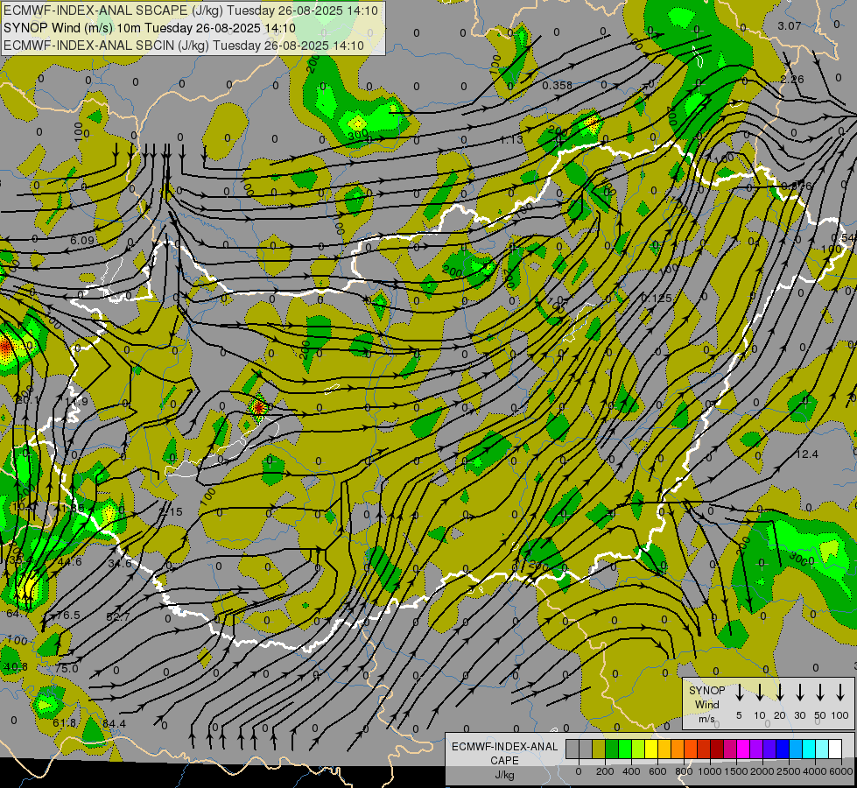The image size is (857, 788).
Task: Click the 44.6 value on the map
Action: point(69,561)
